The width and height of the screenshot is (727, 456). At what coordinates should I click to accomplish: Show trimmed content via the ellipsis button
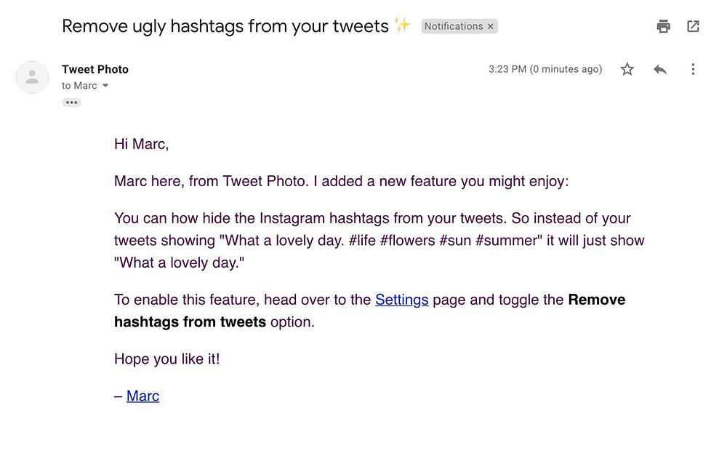pos(71,103)
